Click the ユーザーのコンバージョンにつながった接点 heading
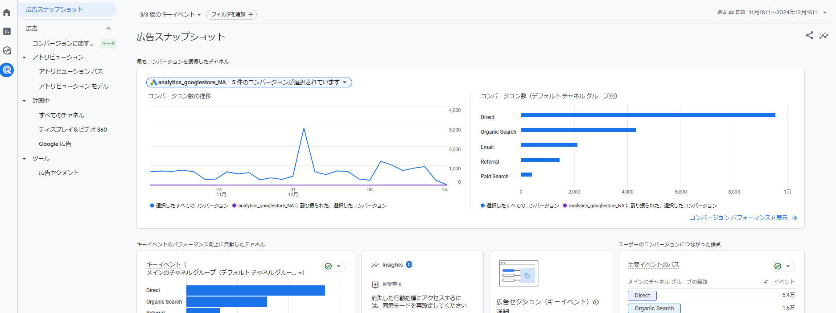Viewport: 836px width, 313px height. [669, 244]
